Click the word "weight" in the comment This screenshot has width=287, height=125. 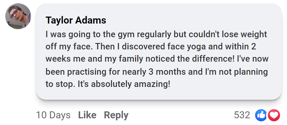[x=253, y=35]
